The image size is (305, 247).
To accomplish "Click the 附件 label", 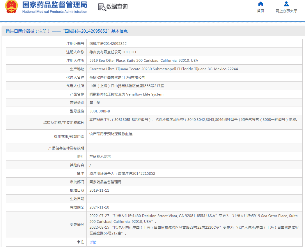I will [x=80, y=156].
